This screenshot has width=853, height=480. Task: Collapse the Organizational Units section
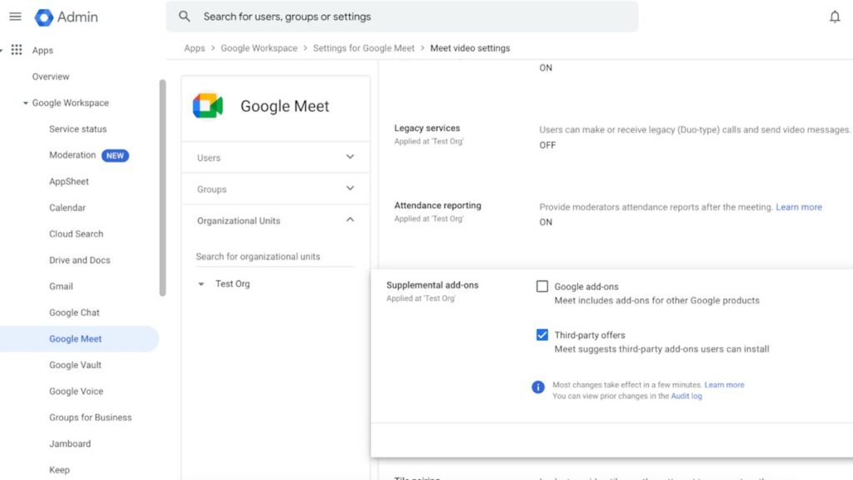[x=350, y=221]
